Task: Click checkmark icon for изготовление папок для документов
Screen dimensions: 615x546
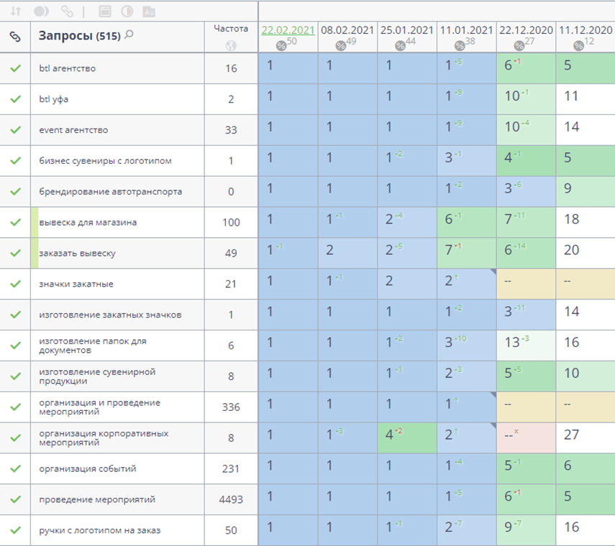Action: coord(15,346)
